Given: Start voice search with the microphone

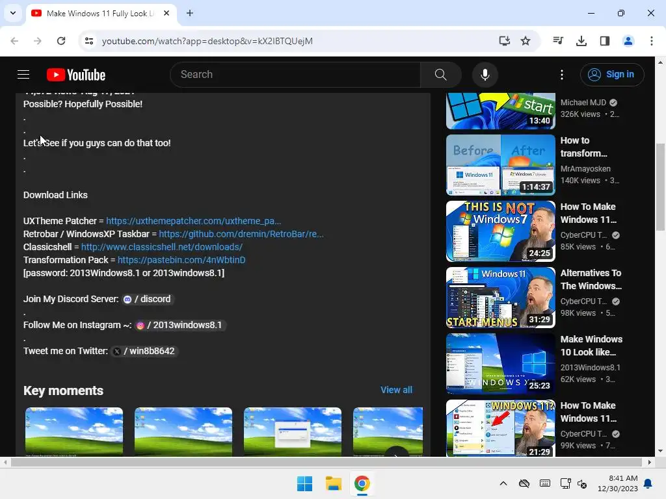Looking at the screenshot, I should point(485,75).
